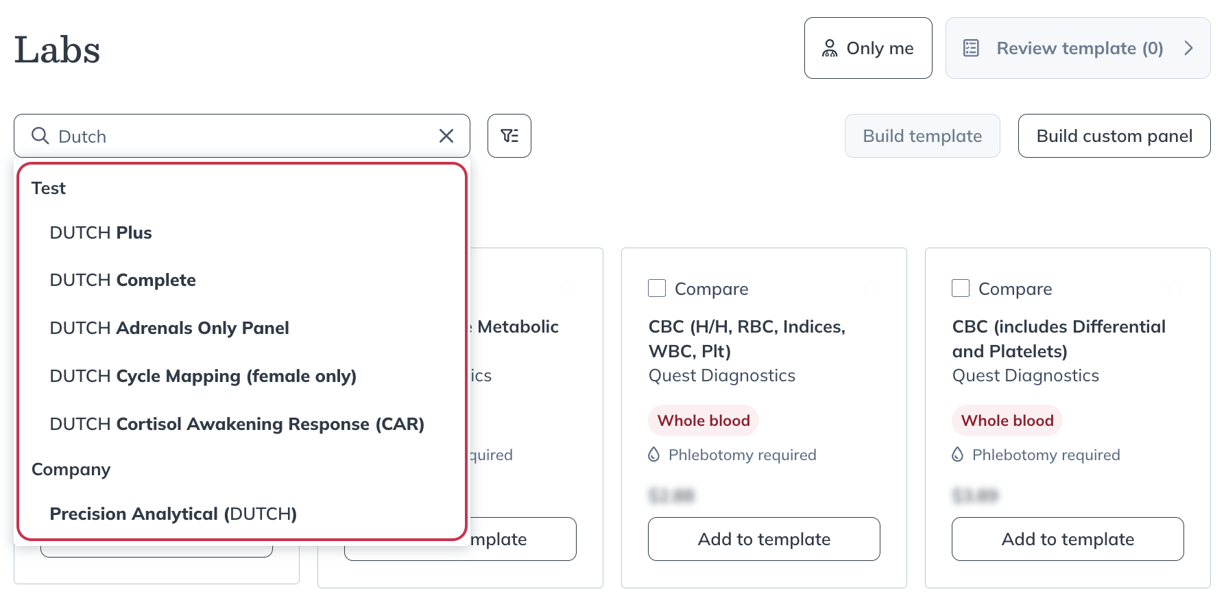Check Compare for CBC includes Differential
Screen dimensions: 1226x598
(x=961, y=288)
